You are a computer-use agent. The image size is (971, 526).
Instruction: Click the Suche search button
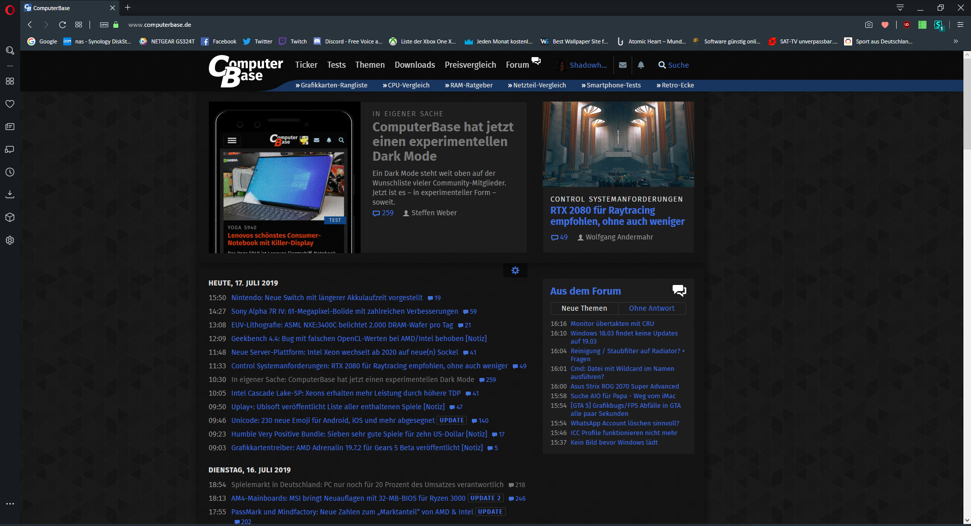[x=674, y=65]
